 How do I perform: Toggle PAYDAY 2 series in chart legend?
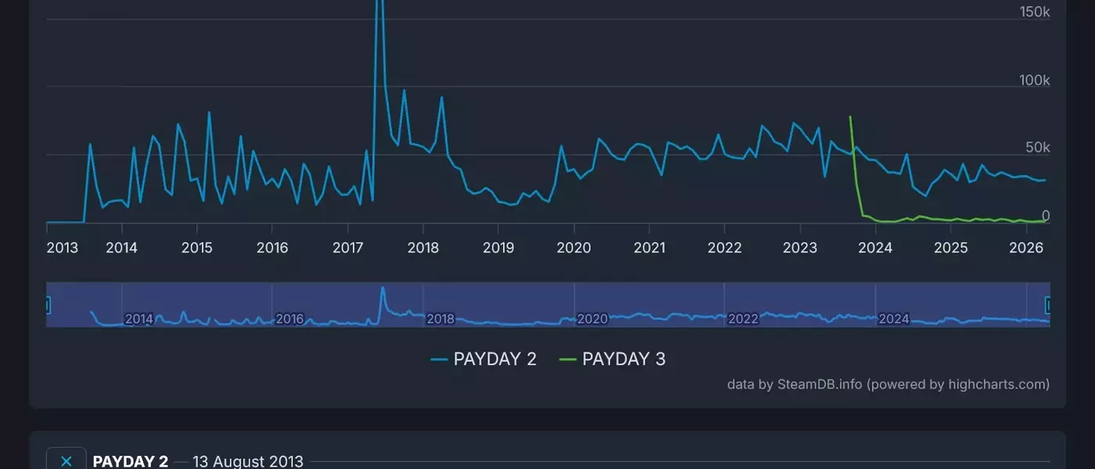(x=483, y=360)
